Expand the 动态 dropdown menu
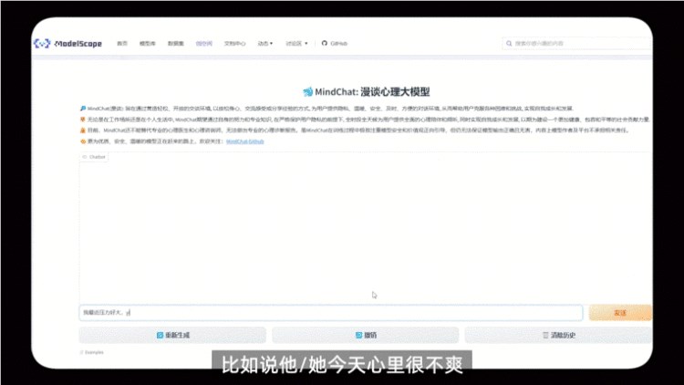The width and height of the screenshot is (684, 385). 265,43
